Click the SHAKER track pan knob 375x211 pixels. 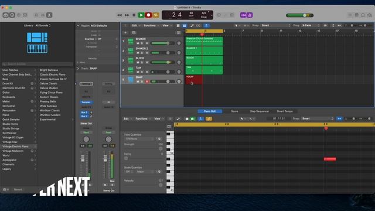click(179, 43)
